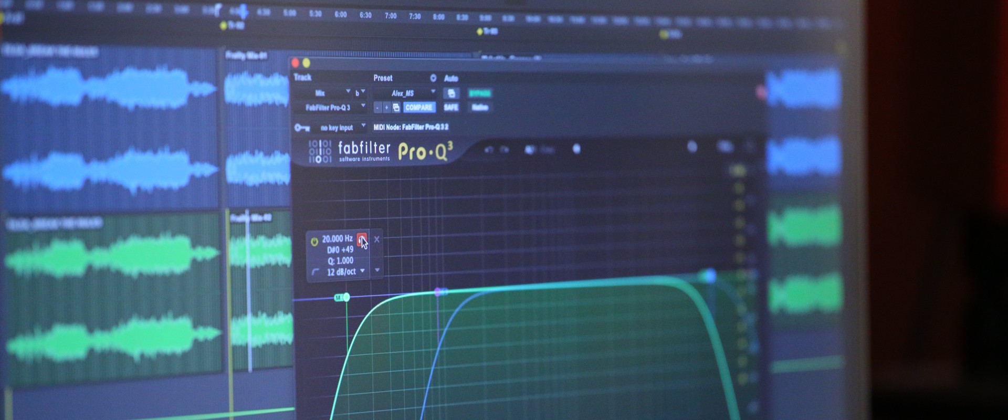Open the Mix track selector dropdown
Screen dimensions: 1008x420
(322, 93)
